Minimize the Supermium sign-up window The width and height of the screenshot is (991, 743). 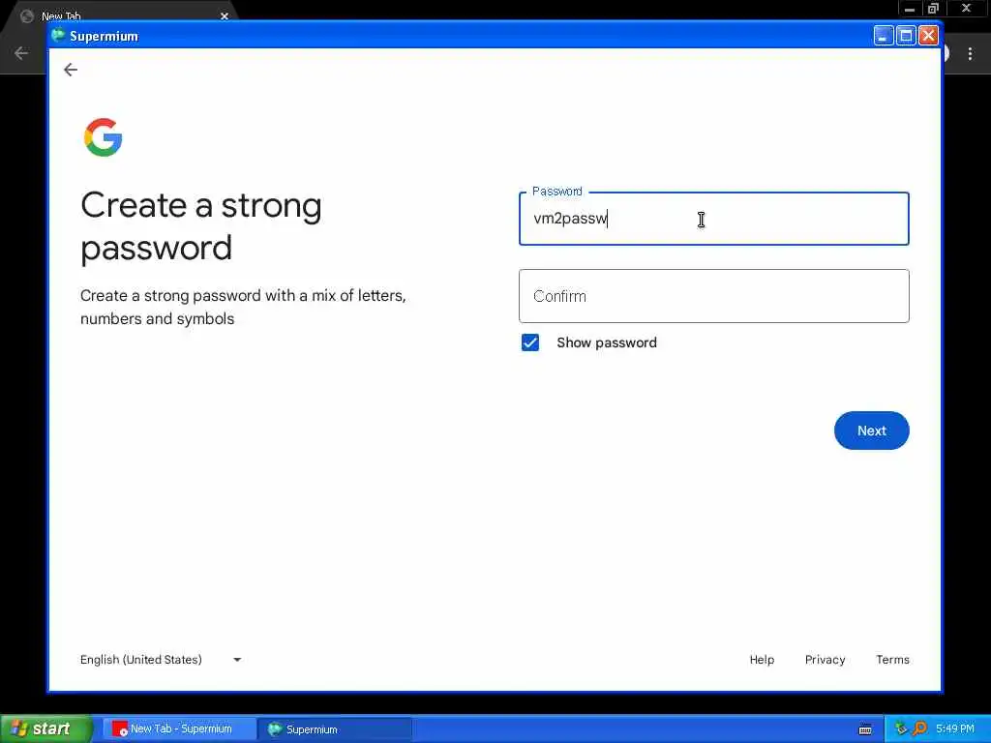point(883,36)
